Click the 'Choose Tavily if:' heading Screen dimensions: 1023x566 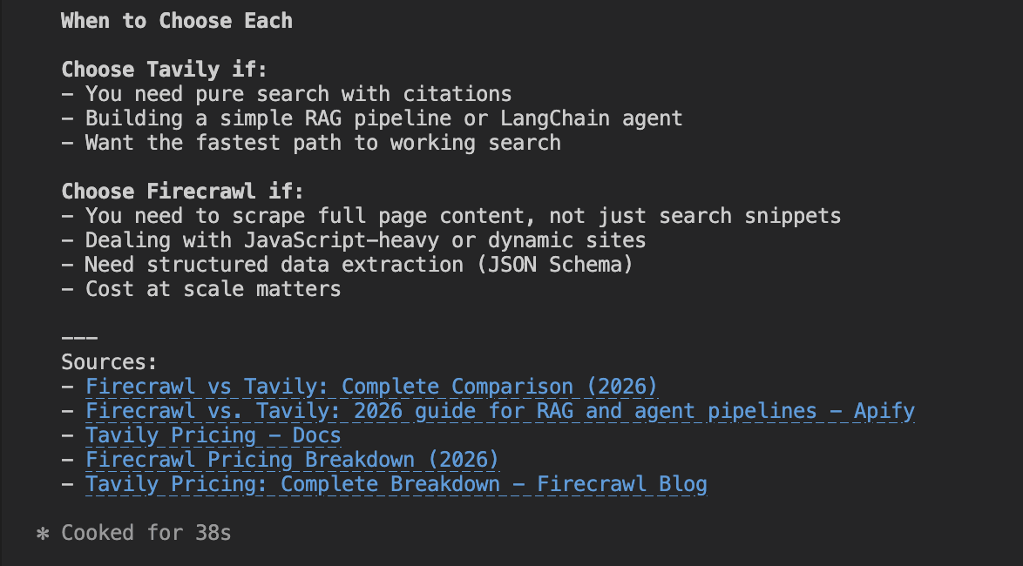164,70
